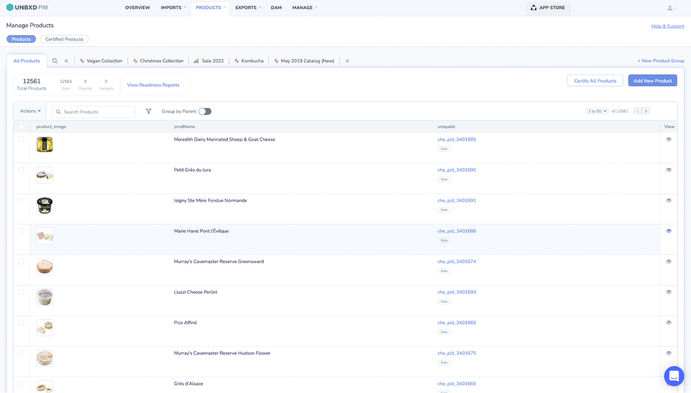691x393 pixels.
Task: Expand the Manage menu
Action: pos(305,8)
